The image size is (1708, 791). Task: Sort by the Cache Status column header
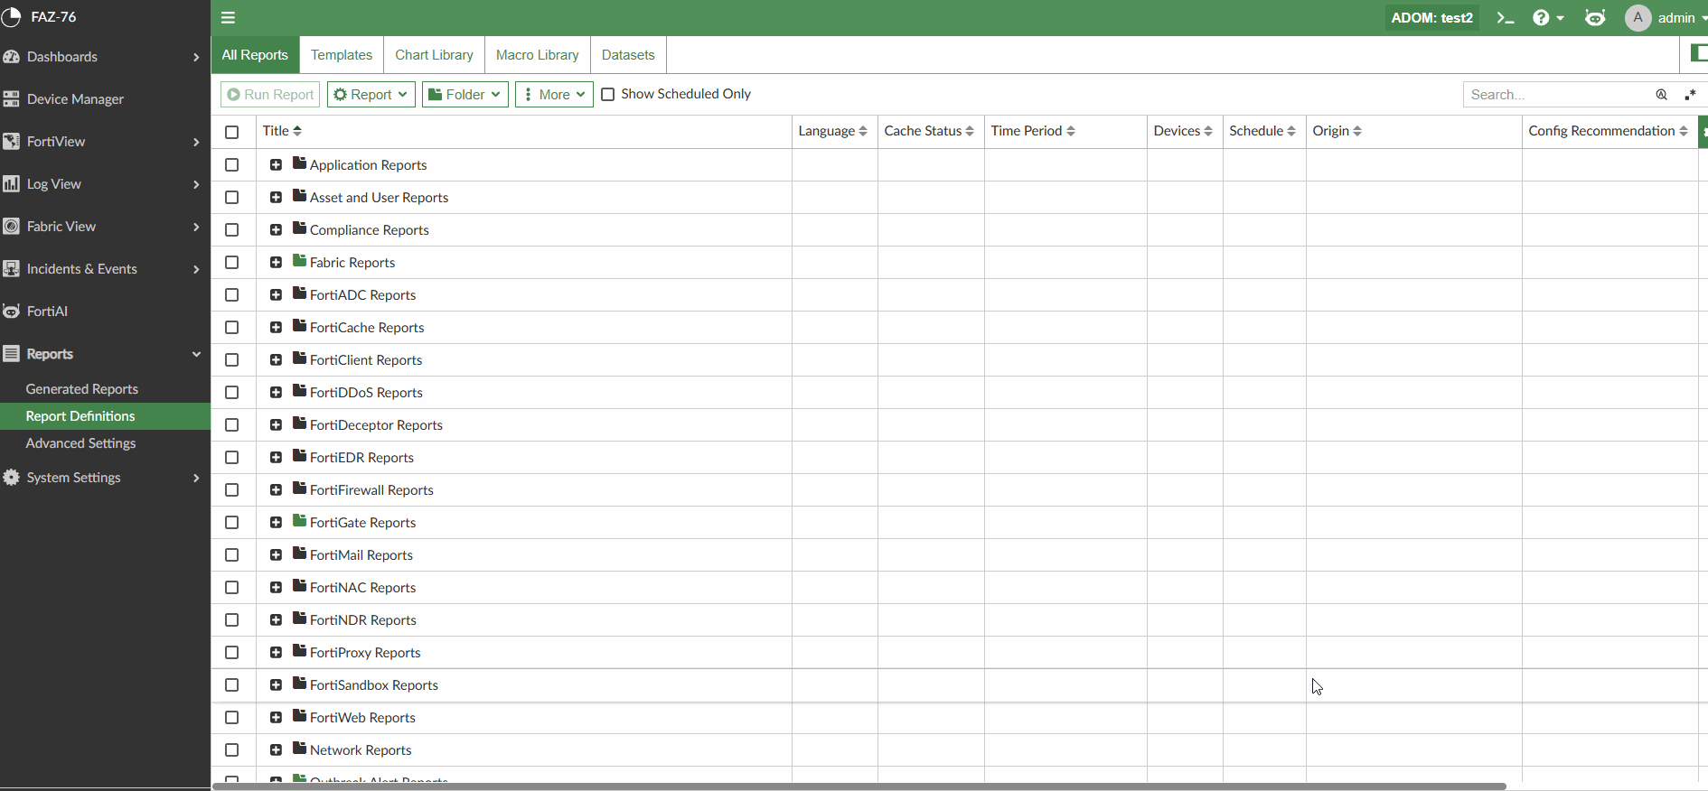929,131
